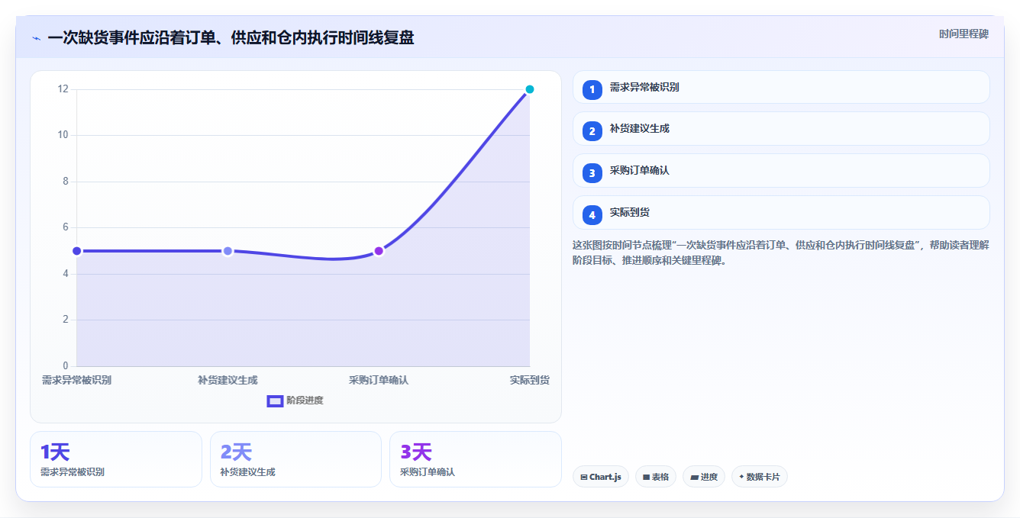Click the lightning icon beside the title

pos(36,38)
